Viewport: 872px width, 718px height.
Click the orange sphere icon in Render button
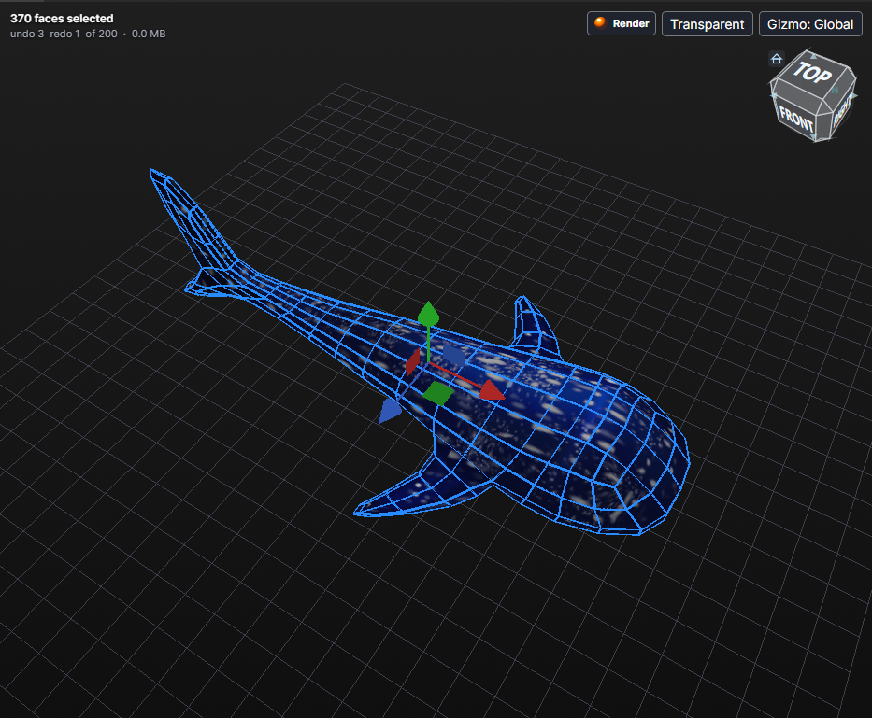599,22
